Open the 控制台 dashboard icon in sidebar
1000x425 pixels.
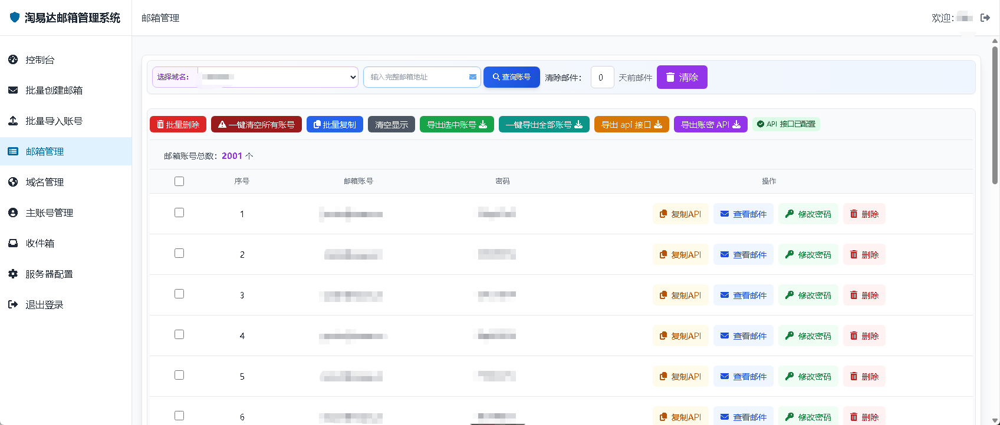coord(13,59)
